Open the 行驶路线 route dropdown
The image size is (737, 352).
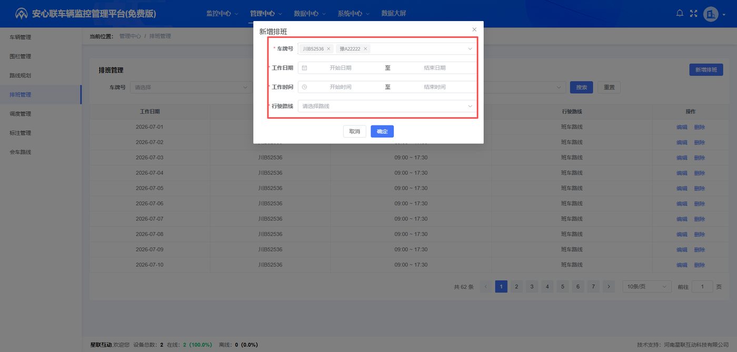[387, 106]
